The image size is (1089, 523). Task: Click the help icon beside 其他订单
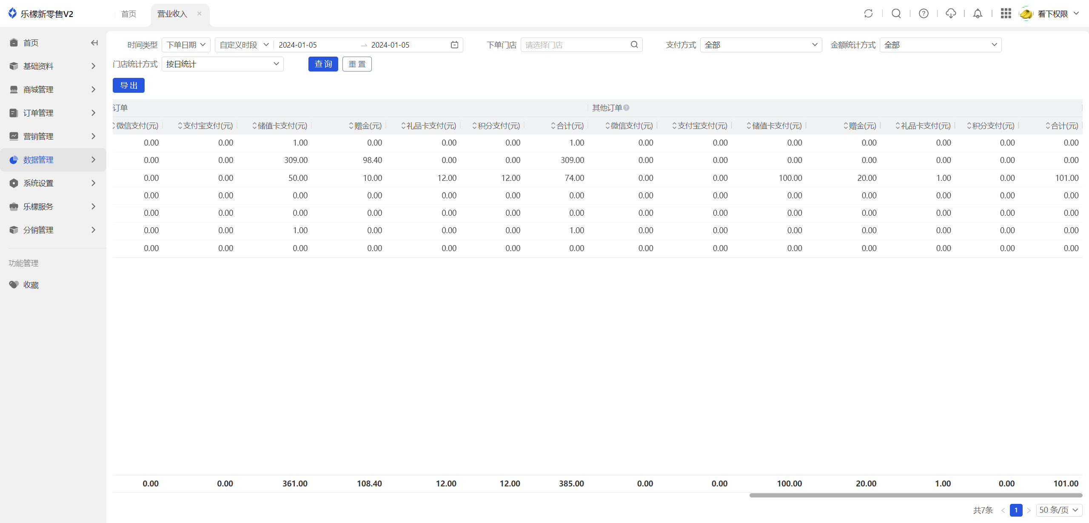tap(626, 108)
